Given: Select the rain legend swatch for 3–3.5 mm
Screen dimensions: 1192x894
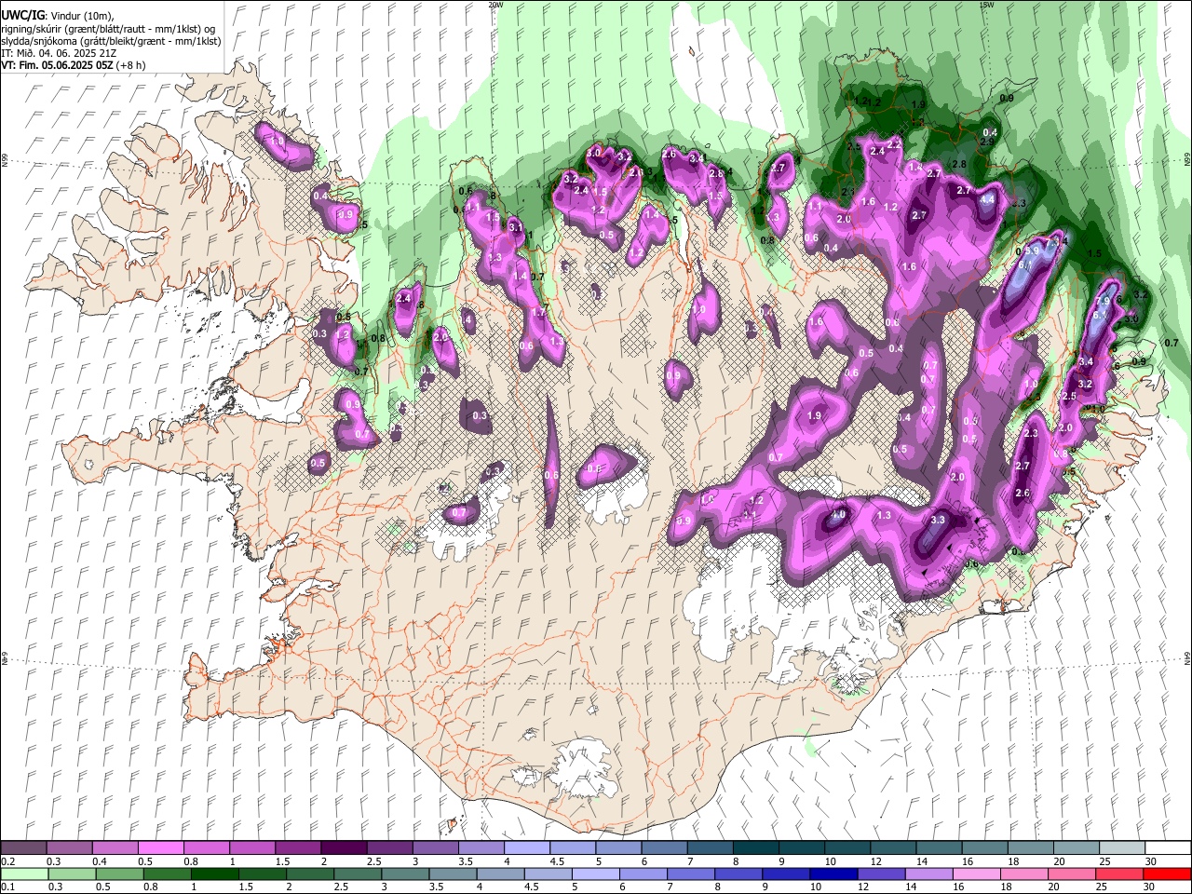Looking at the screenshot, I should (403, 874).
